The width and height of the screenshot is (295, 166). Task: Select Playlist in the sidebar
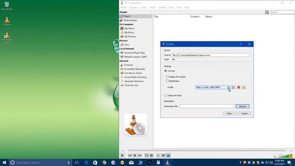pos(136,16)
